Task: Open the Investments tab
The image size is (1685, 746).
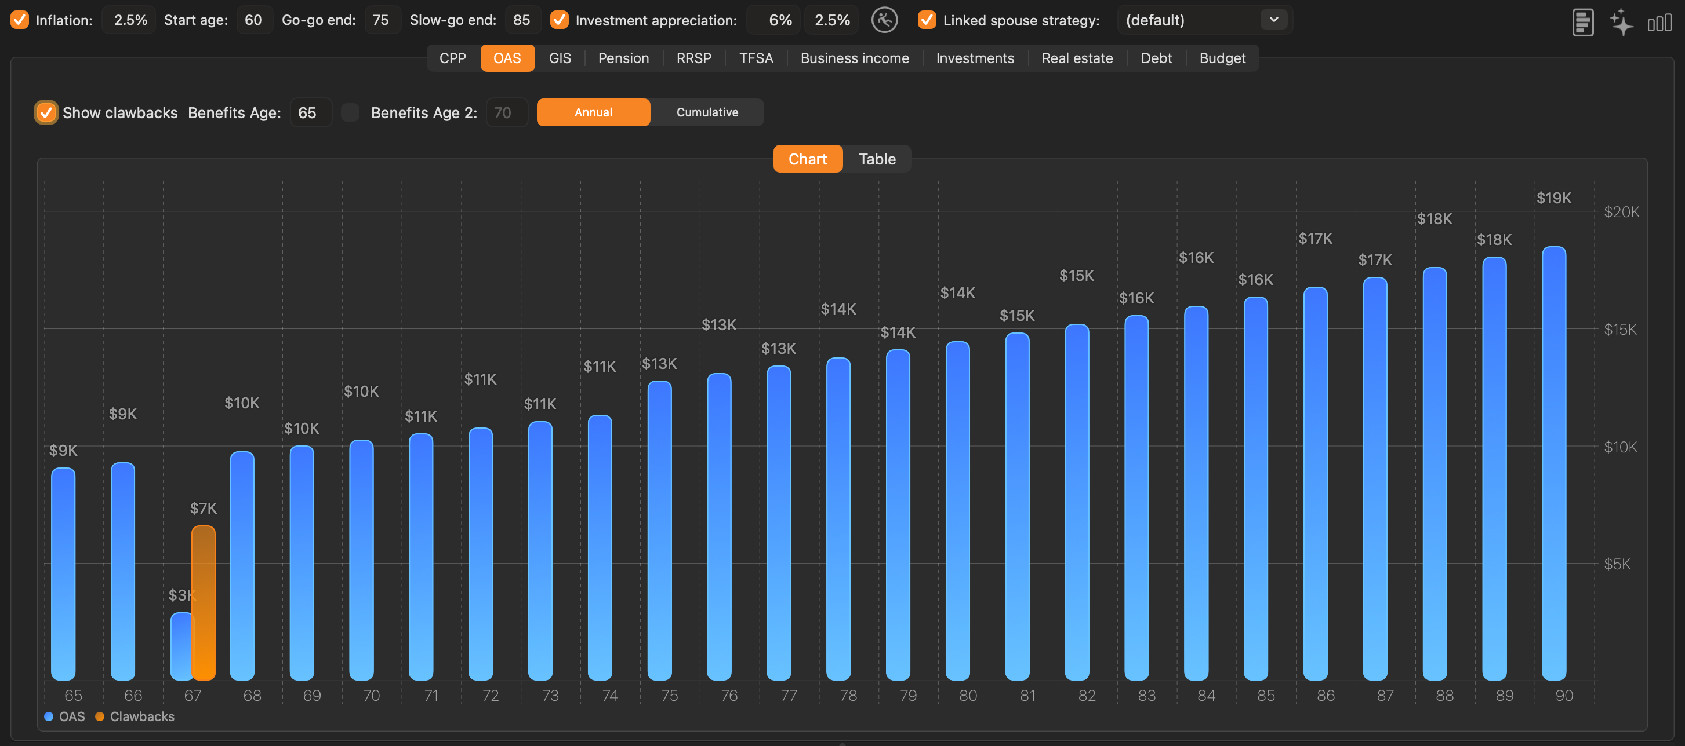Action: click(x=975, y=58)
